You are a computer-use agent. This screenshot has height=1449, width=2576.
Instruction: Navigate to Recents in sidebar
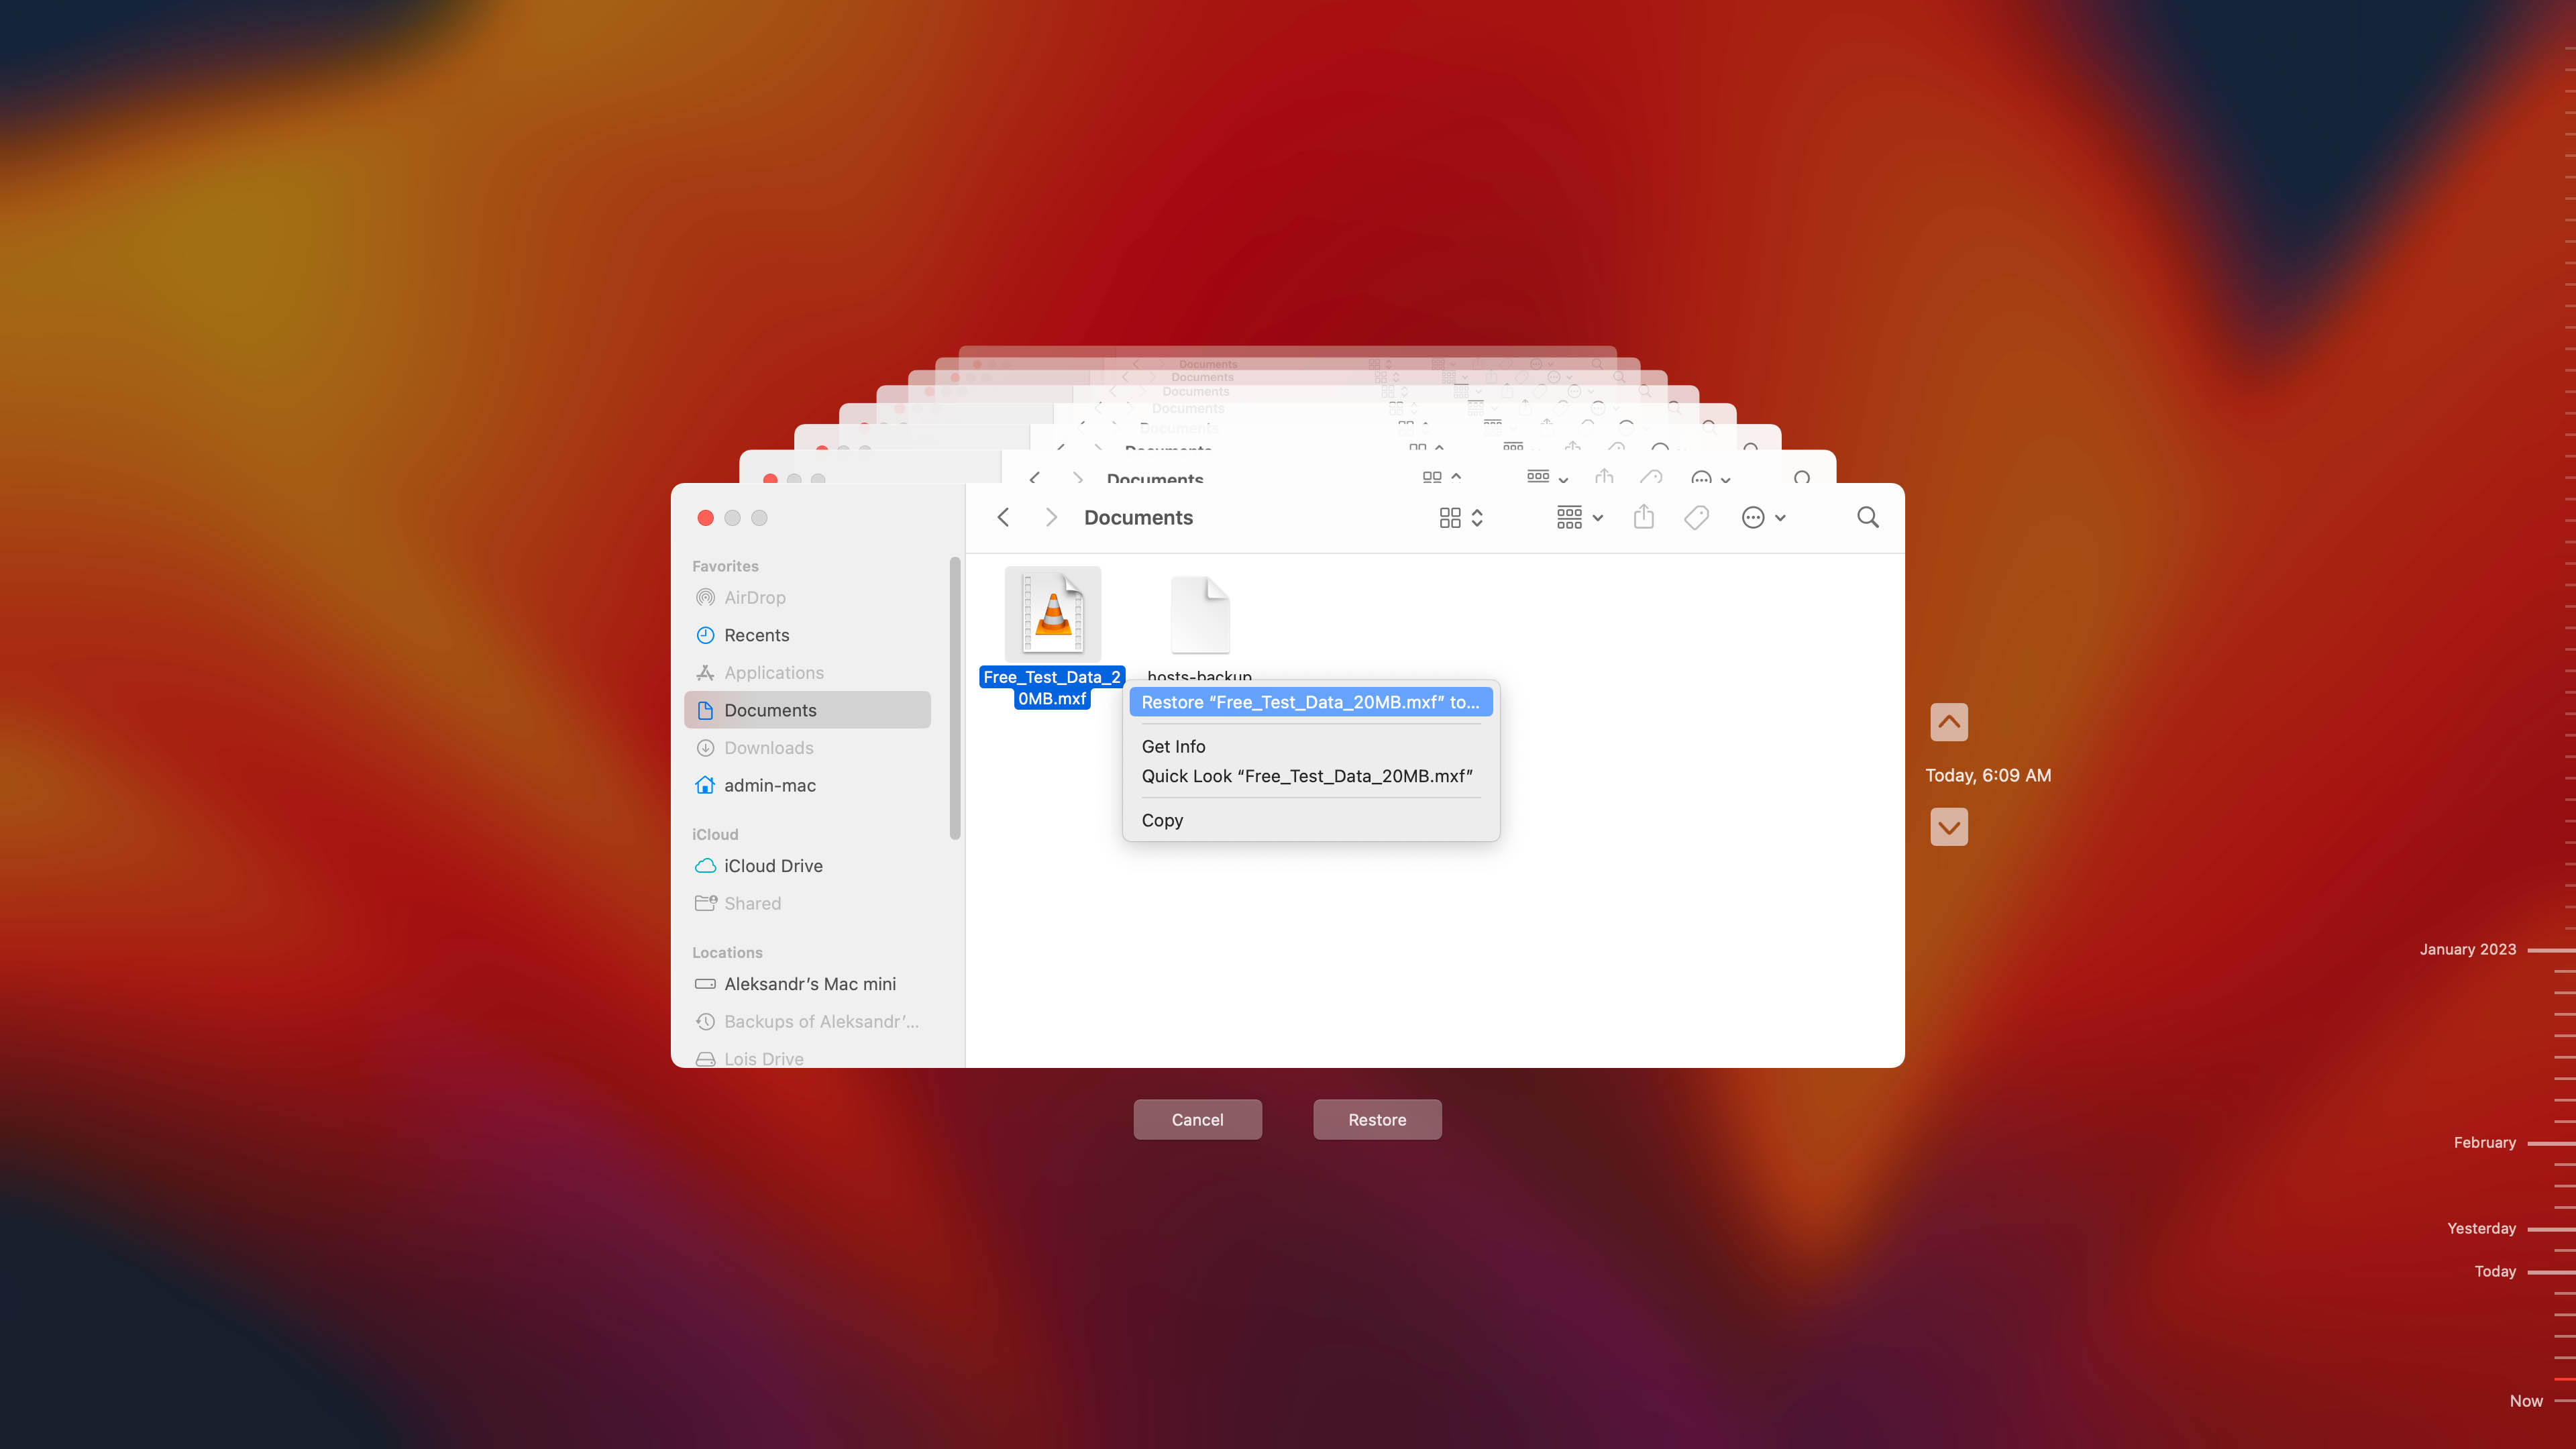pos(755,633)
